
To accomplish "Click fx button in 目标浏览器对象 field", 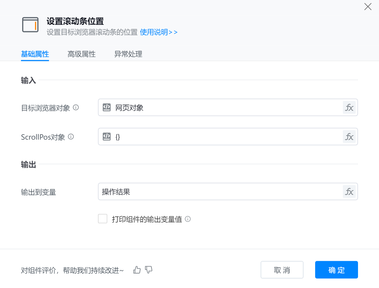I will tap(349, 107).
